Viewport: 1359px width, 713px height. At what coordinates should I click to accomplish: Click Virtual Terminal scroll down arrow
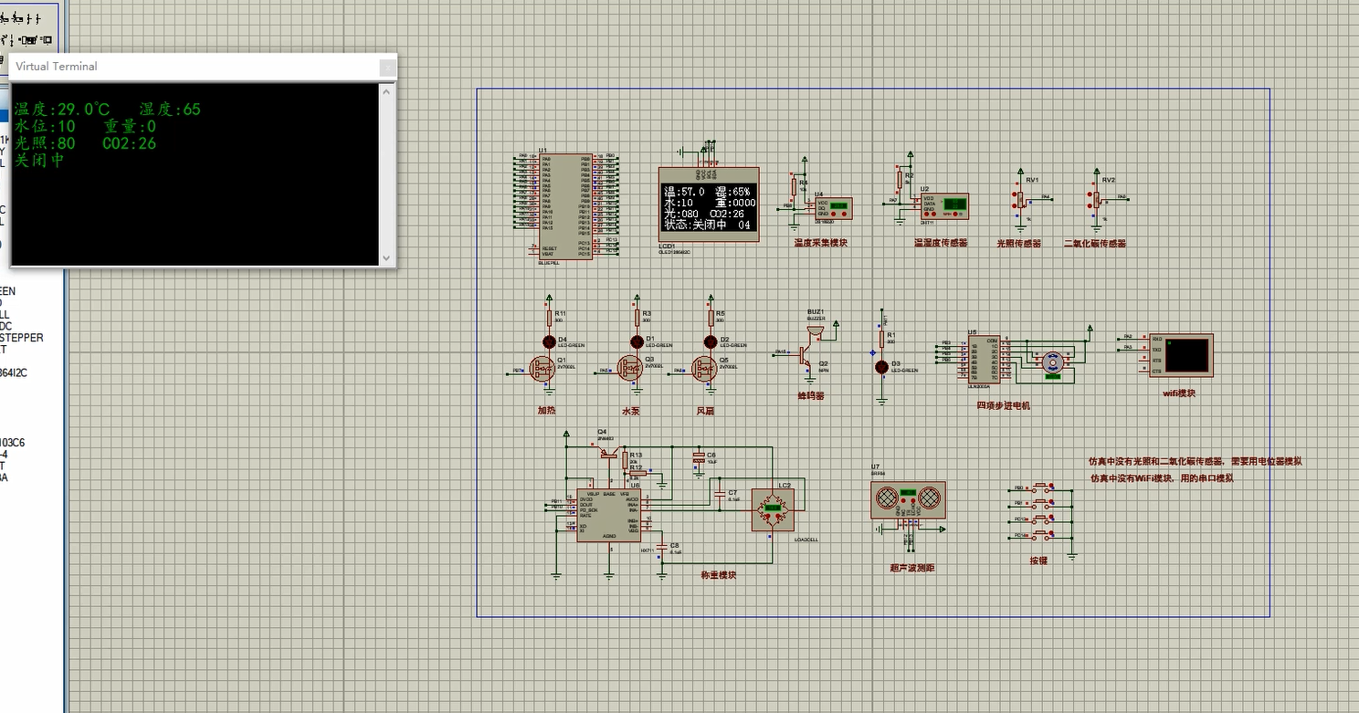coord(386,258)
